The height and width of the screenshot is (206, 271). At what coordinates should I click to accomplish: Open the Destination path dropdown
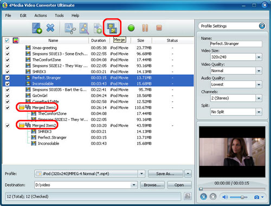[x=134, y=185]
